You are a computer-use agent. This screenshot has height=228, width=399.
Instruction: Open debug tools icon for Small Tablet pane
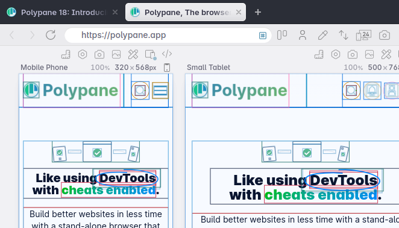386,54
